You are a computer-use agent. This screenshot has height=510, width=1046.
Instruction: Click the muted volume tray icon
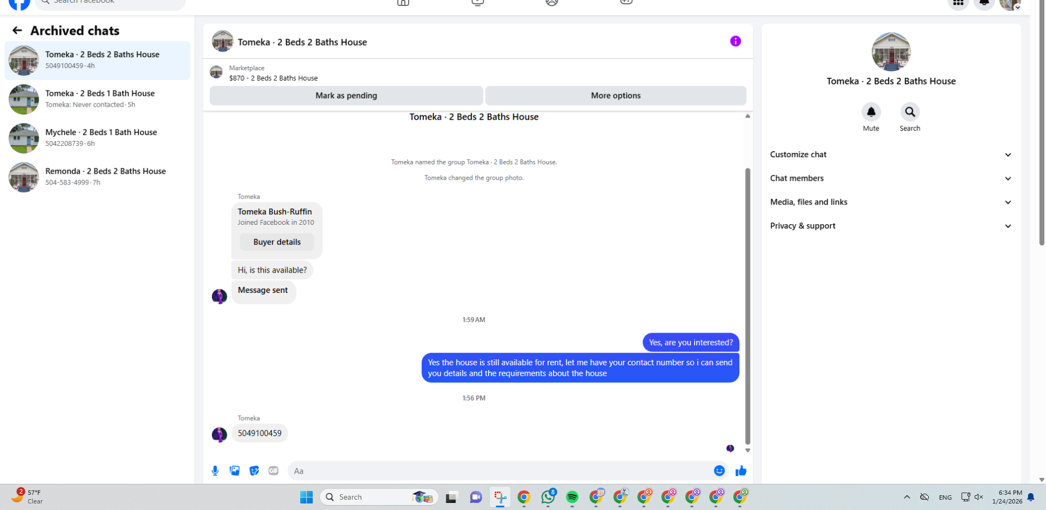pos(979,497)
